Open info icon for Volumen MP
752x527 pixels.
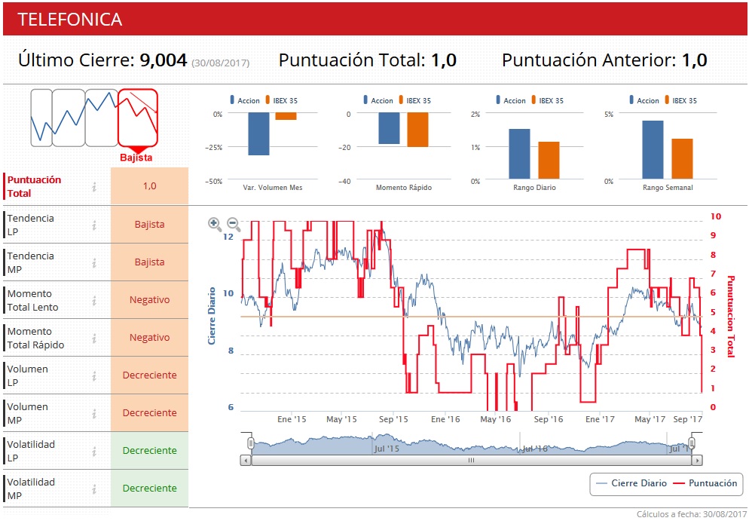(x=94, y=413)
